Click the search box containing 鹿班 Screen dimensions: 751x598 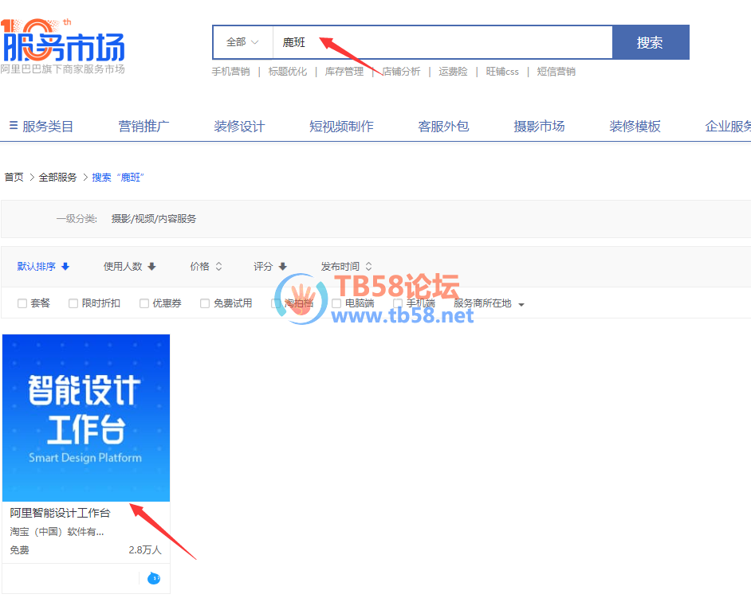[x=442, y=42]
